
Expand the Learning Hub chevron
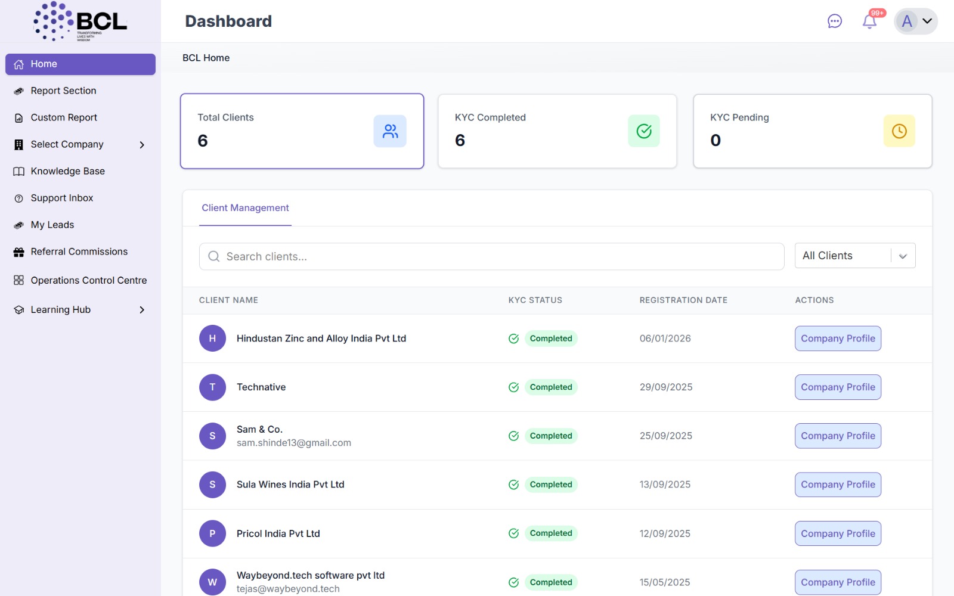[142, 310]
